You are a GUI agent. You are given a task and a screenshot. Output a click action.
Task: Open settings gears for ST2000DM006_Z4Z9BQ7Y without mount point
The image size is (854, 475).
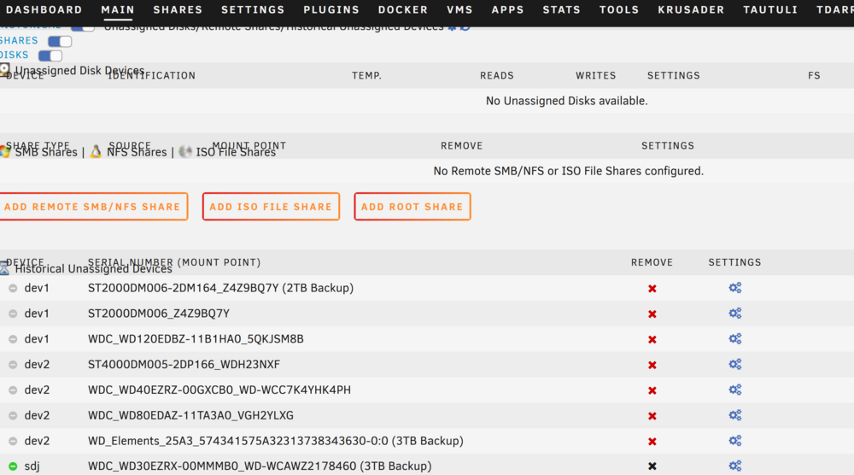(735, 314)
